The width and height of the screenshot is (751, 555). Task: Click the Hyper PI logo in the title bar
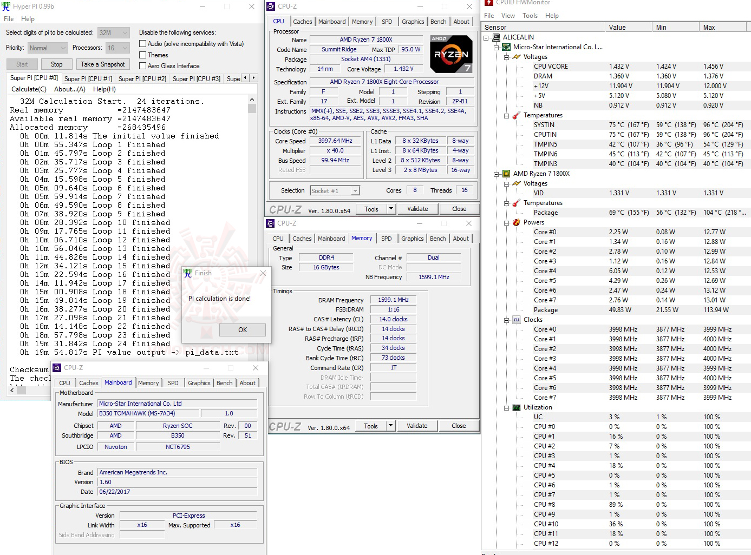point(5,6)
